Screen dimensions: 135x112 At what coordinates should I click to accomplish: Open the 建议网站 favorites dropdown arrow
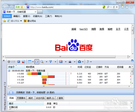[x=21, y=21]
